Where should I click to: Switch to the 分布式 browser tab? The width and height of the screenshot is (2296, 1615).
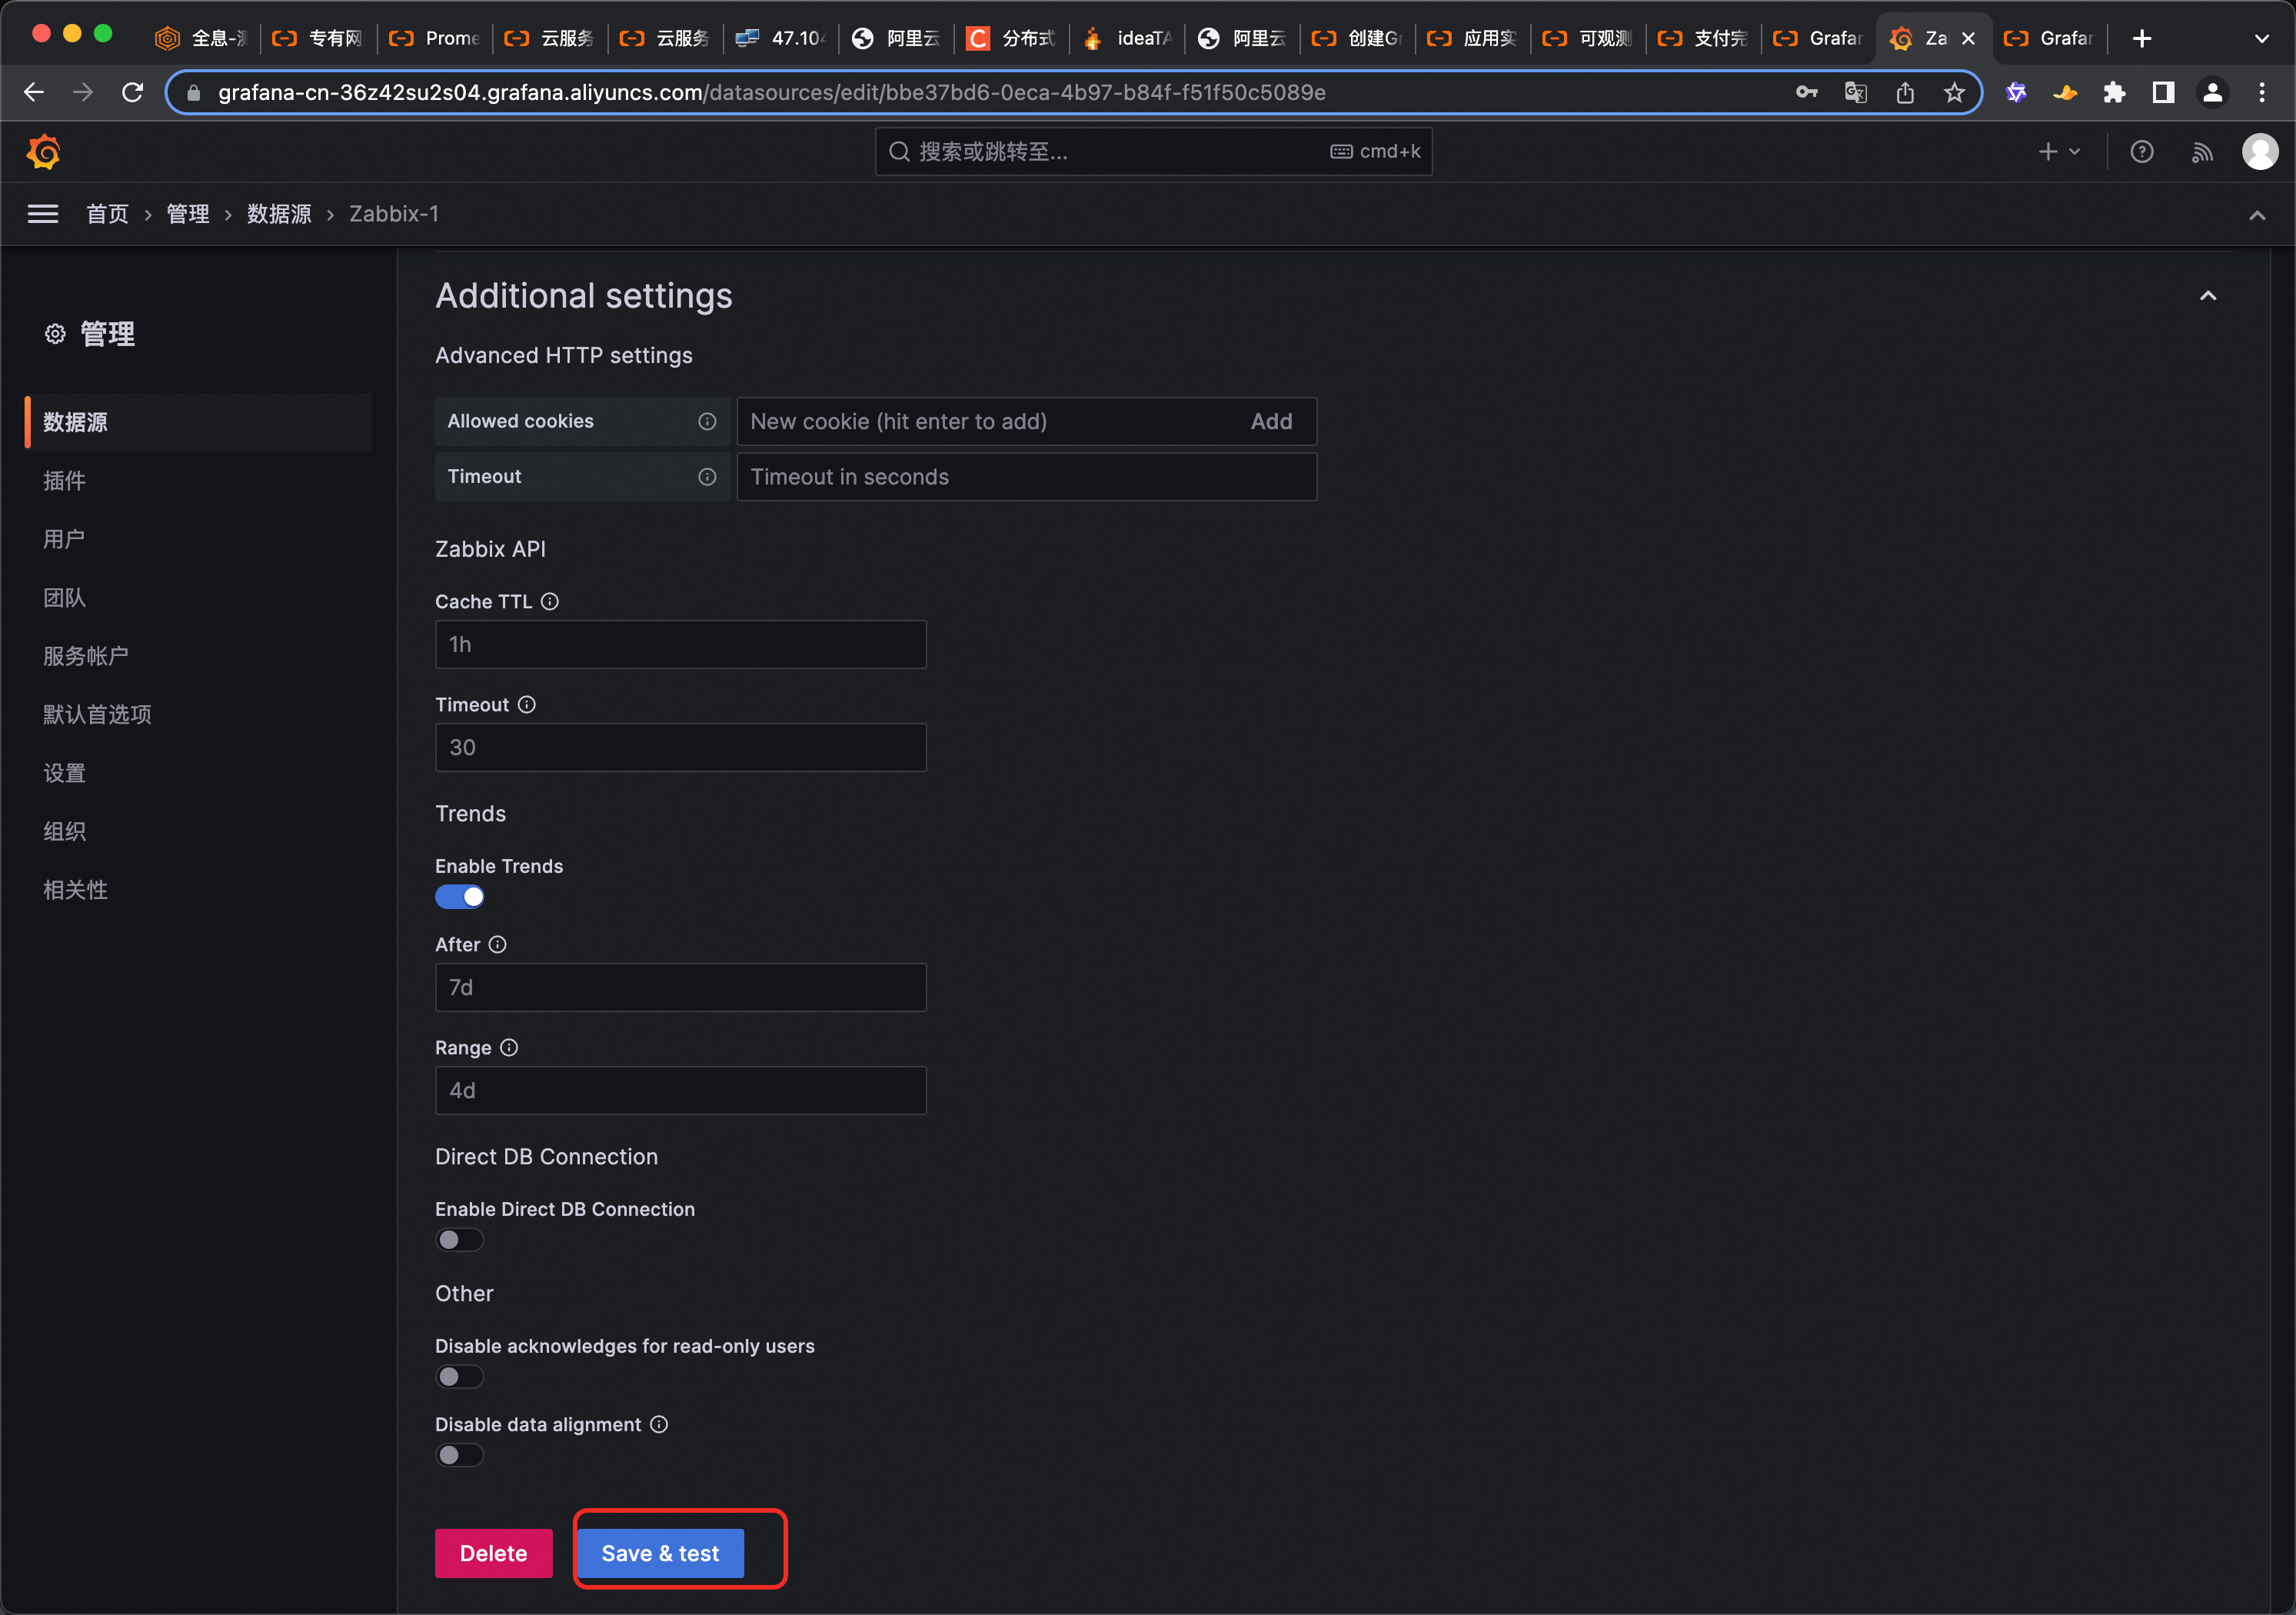(1013, 39)
